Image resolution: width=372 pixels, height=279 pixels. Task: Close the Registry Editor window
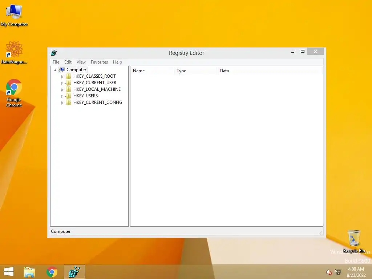[316, 51]
